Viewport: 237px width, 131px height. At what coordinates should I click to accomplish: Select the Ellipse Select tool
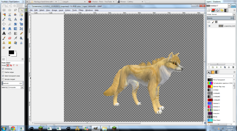[x=10, y=10]
